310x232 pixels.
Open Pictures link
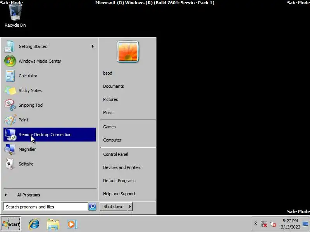point(110,99)
